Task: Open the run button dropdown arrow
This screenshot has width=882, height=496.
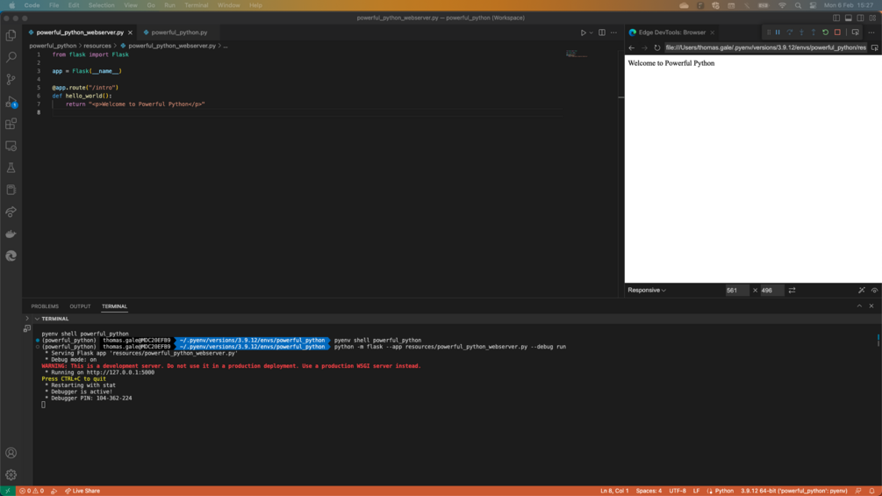Action: click(x=591, y=32)
